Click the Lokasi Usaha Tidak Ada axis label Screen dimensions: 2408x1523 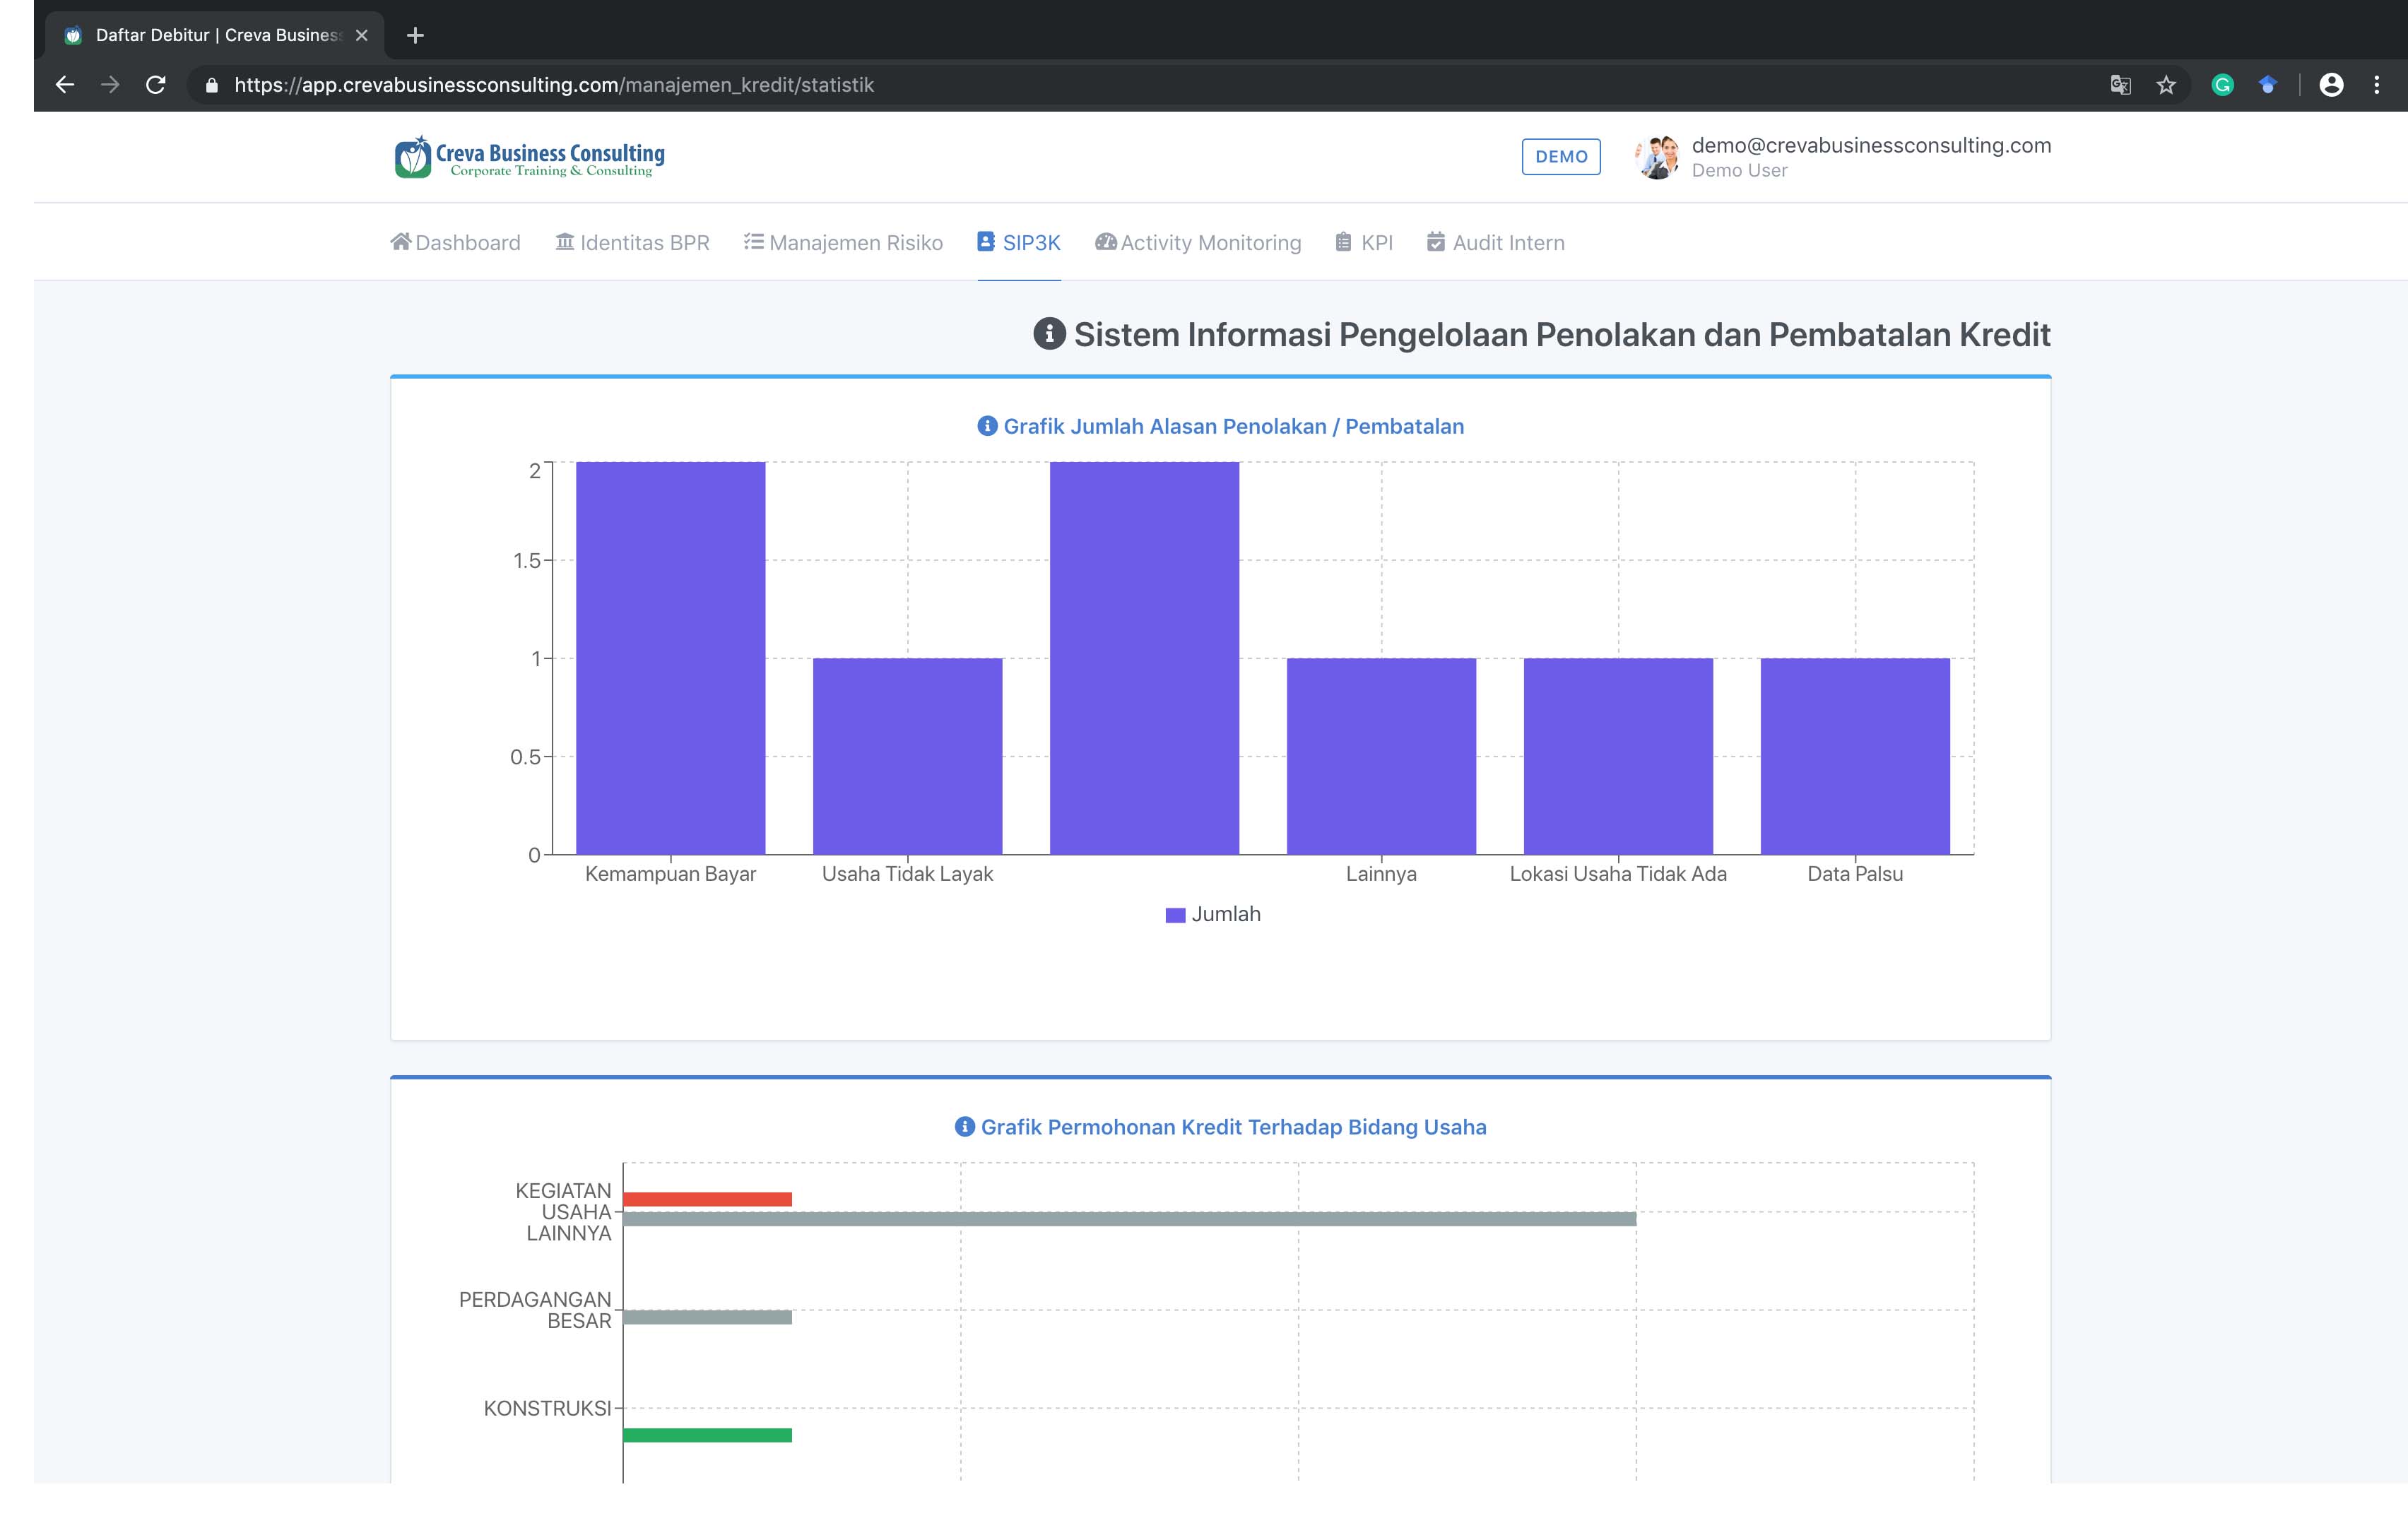[1618, 874]
